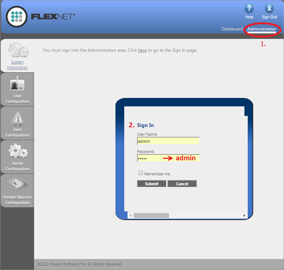Switch to the Dashboard tab
Viewport: 284px width, 270px height.
232,29
